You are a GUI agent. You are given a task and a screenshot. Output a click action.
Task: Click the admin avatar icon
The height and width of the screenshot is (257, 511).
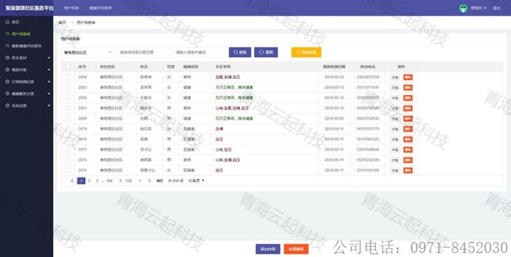click(463, 8)
